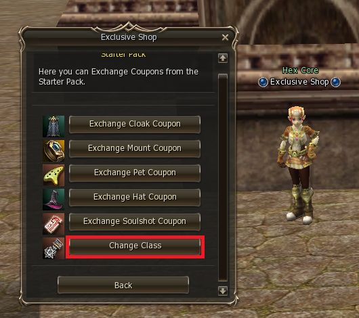
Task: Open the Change Class option
Action: [x=135, y=246]
